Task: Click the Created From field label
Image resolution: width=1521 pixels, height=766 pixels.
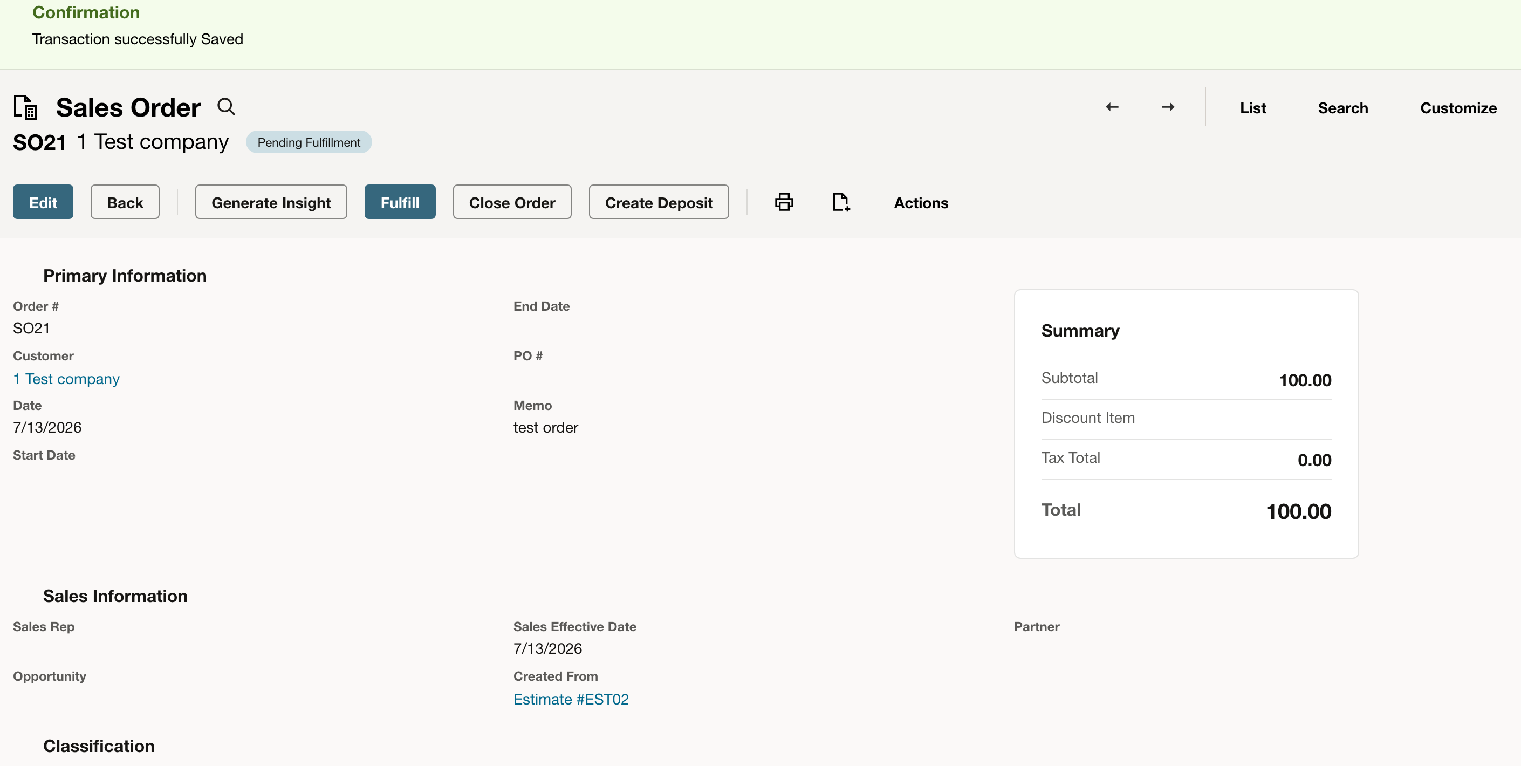Action: click(x=555, y=675)
